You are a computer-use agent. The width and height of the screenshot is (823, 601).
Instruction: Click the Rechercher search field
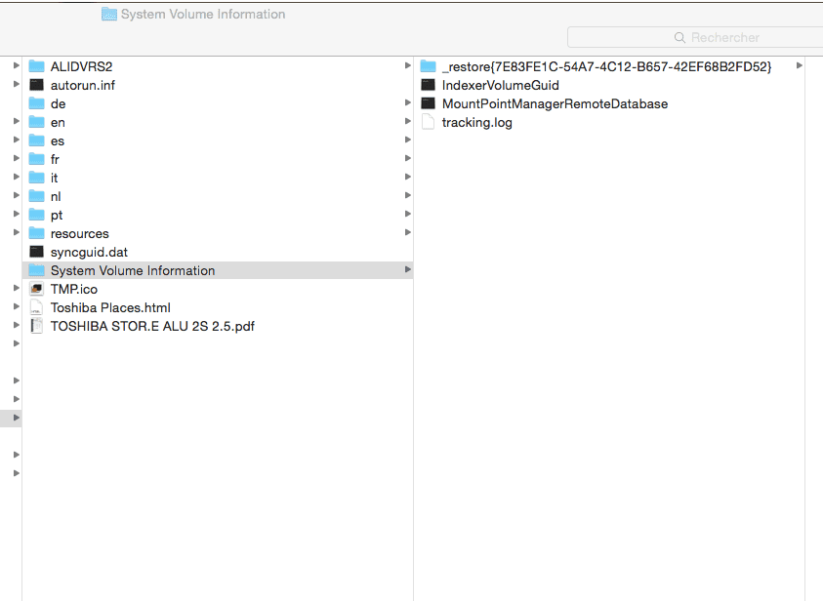pos(695,38)
